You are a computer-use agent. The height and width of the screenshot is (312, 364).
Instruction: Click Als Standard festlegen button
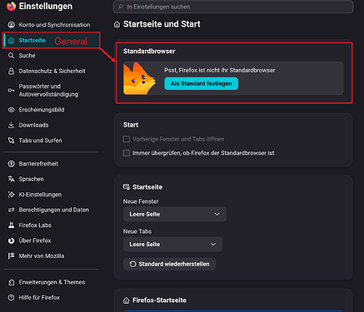point(202,83)
